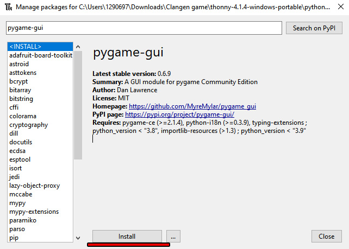Image resolution: width=349 pixels, height=249 pixels.
Task: Click the pygame-gui heading title
Action: click(x=128, y=53)
